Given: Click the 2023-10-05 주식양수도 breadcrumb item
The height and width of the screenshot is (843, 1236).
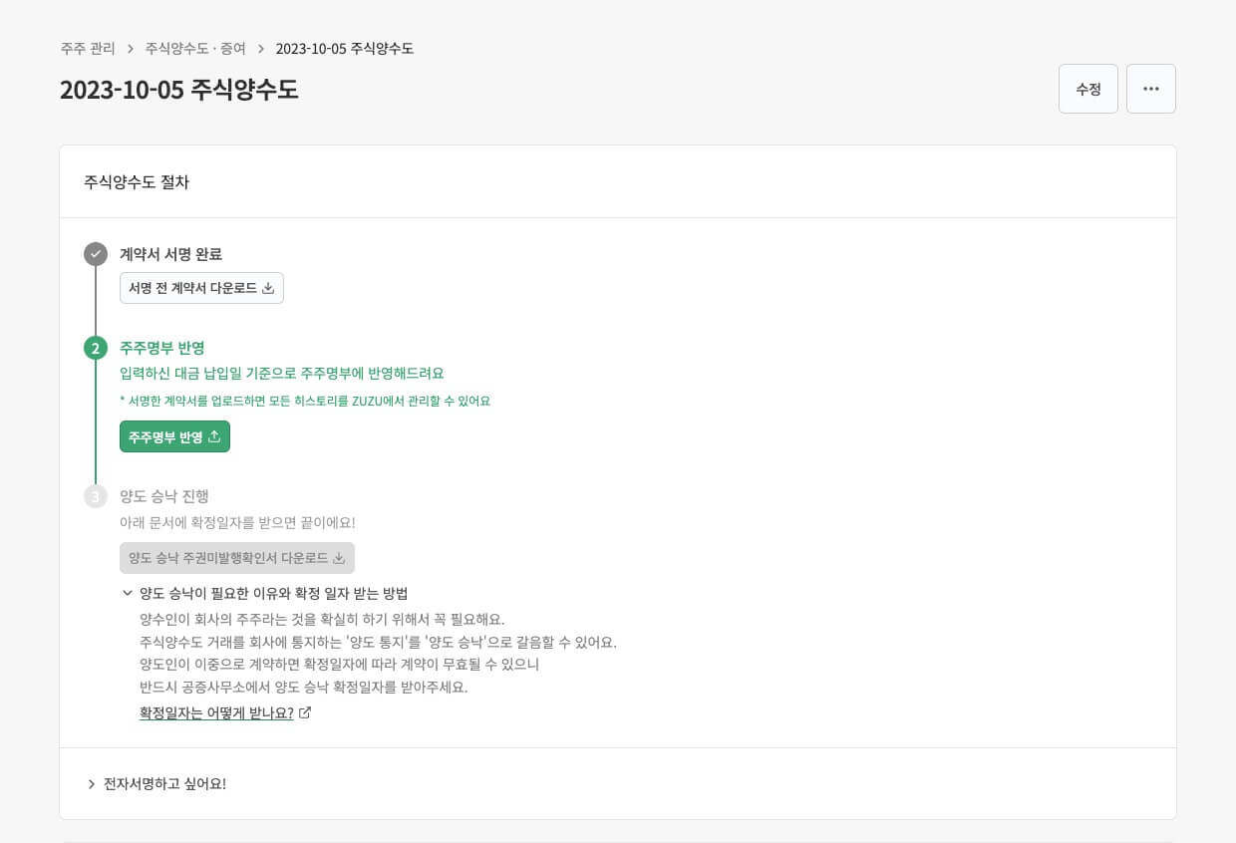Looking at the screenshot, I should click(344, 48).
